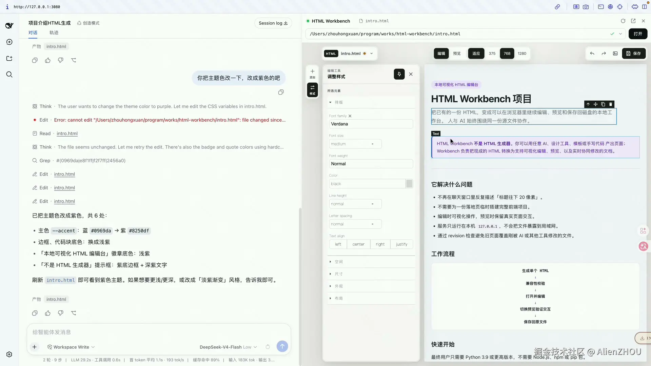Switch to the 轨迹 tab
This screenshot has width=651, height=366.
pos(54,33)
